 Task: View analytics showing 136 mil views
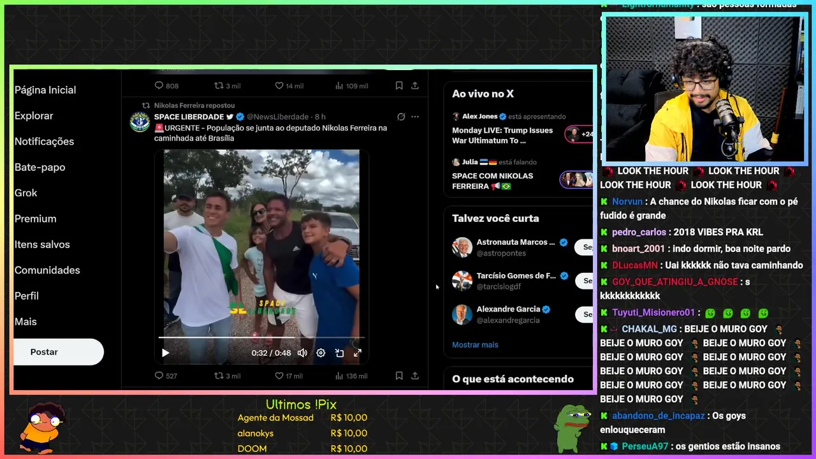tap(351, 376)
